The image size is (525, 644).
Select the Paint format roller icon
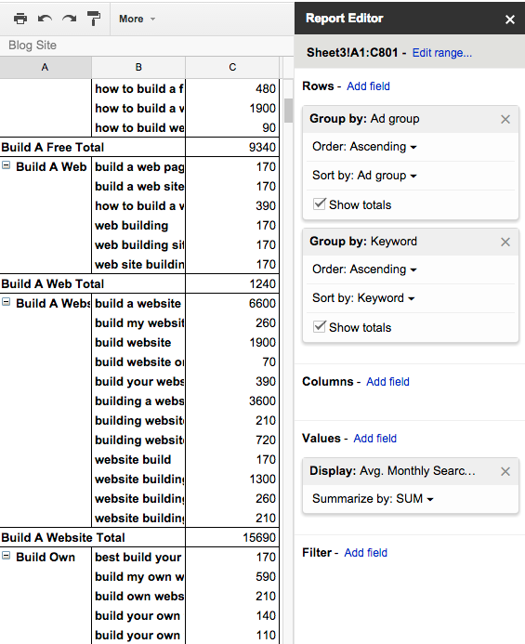tap(94, 19)
